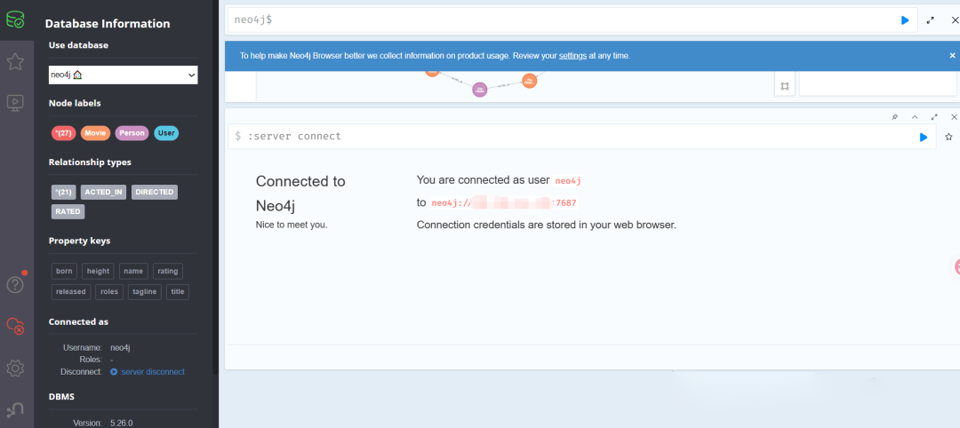Click the name property key
The width and height of the screenshot is (960, 428).
click(x=133, y=271)
